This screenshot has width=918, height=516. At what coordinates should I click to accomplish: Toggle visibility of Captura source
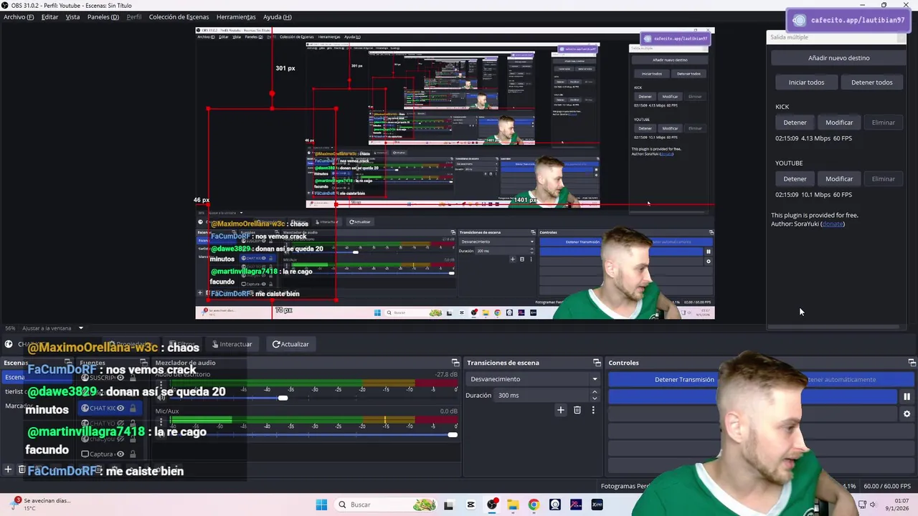[120, 454]
